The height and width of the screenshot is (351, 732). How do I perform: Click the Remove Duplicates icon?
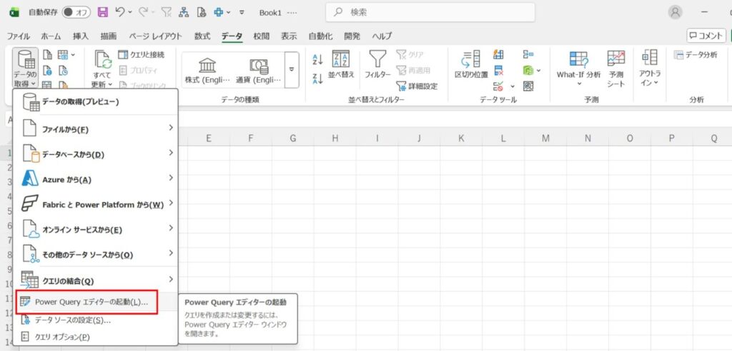pos(498,71)
